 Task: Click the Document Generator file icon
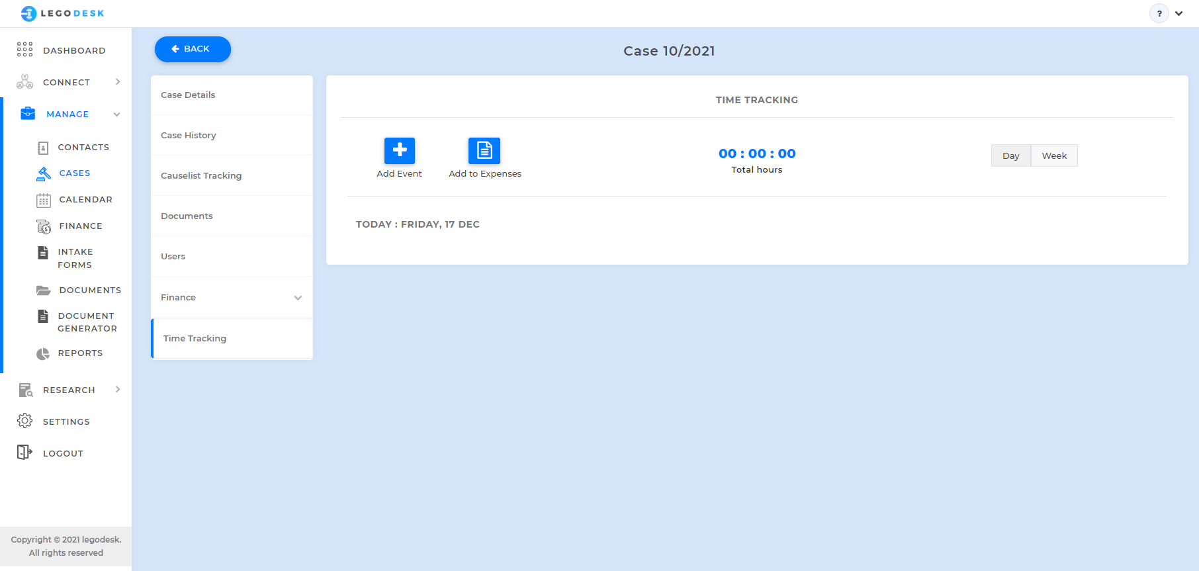[43, 316]
